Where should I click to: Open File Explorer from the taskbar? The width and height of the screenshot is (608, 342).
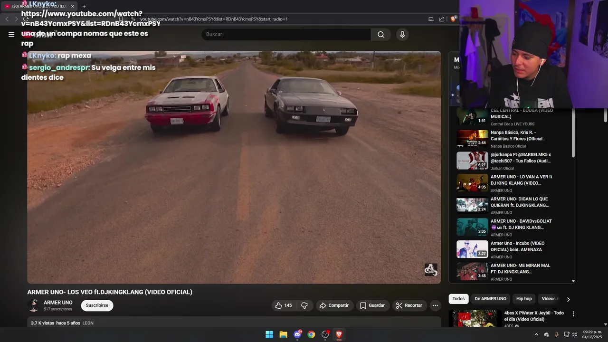(x=283, y=334)
